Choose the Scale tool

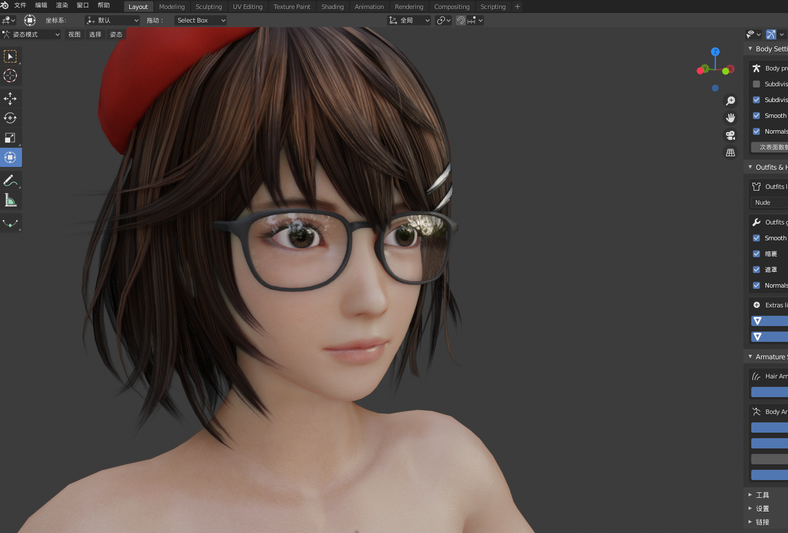click(10, 138)
